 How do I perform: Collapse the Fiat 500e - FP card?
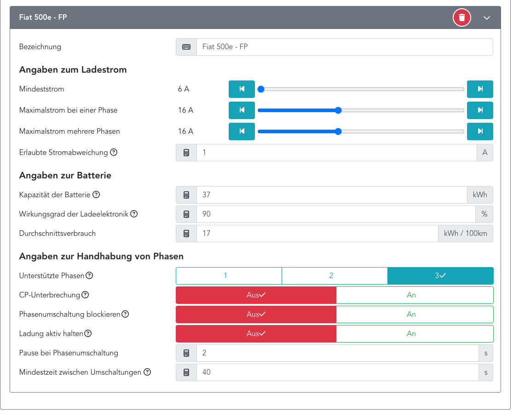[487, 18]
